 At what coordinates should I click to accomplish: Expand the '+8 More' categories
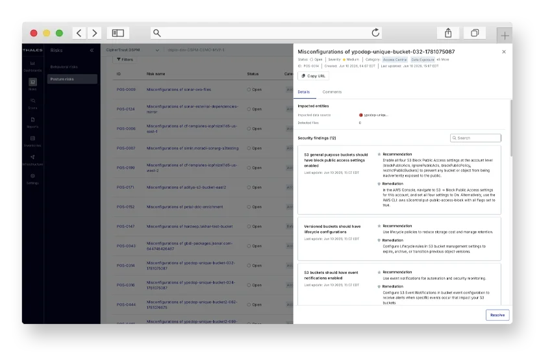(443, 60)
